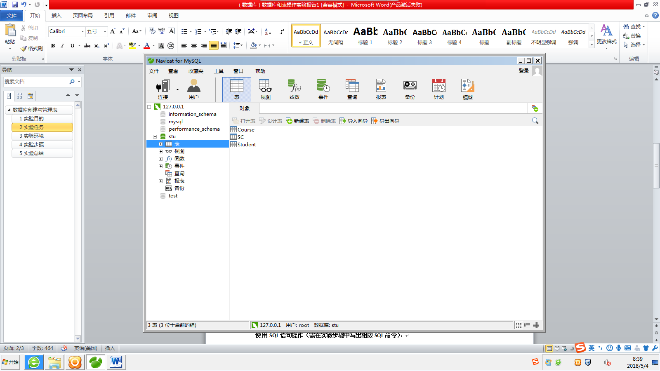
Task: Toggle center alignment in Word
Action: [x=194, y=45]
